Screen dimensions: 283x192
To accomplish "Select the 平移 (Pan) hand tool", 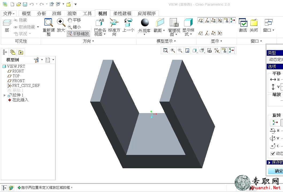I will (74, 20).
